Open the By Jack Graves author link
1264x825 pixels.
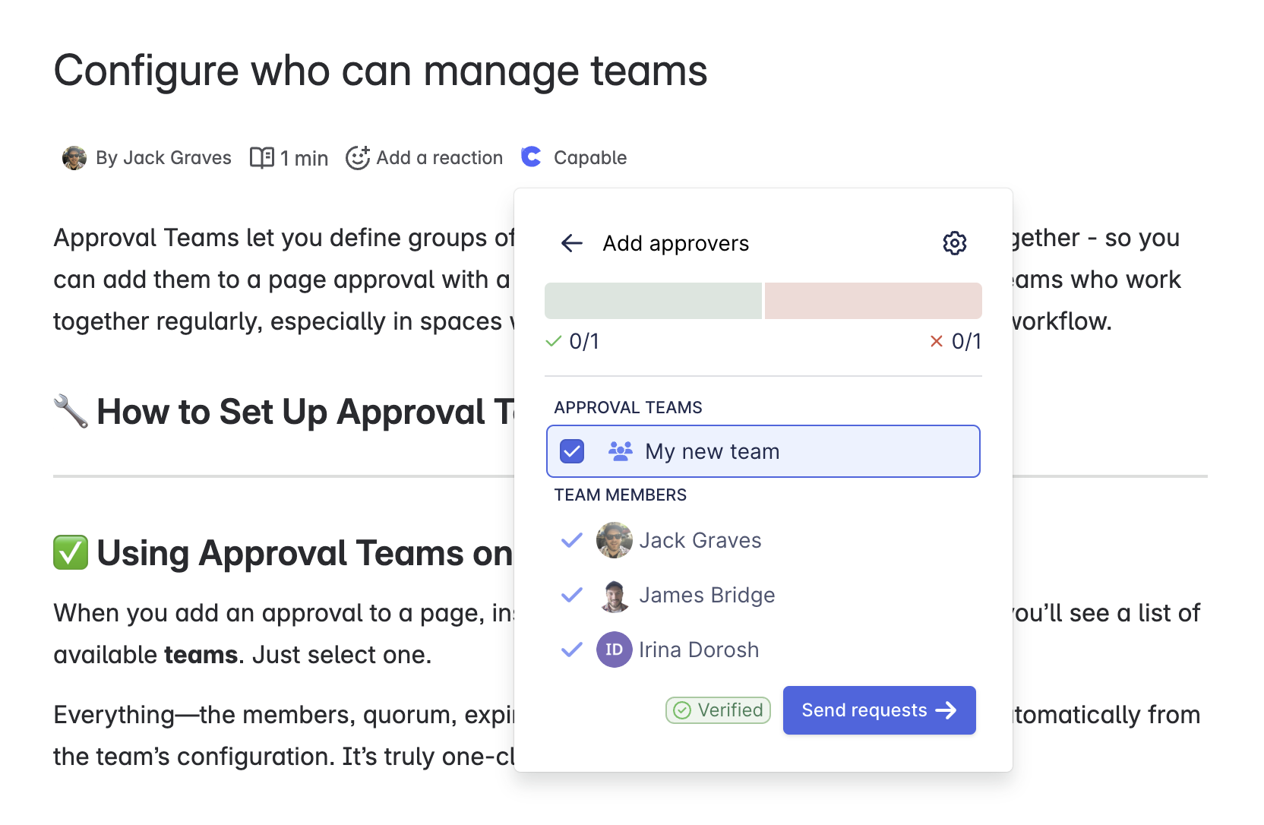pos(163,158)
